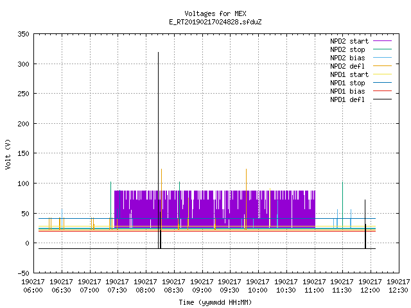Click the y-axis tick value 300

pos(23,64)
